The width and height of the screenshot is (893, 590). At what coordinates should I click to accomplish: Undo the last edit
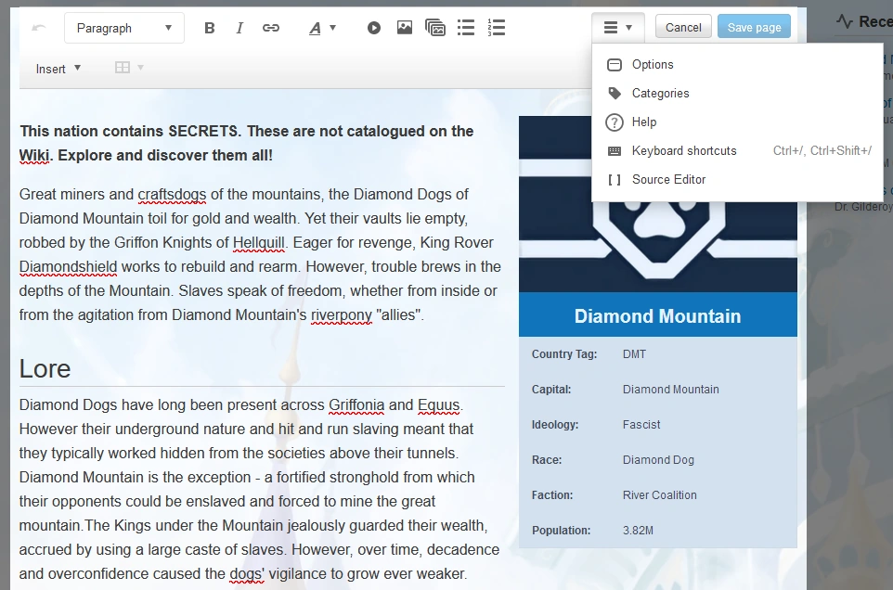39,27
